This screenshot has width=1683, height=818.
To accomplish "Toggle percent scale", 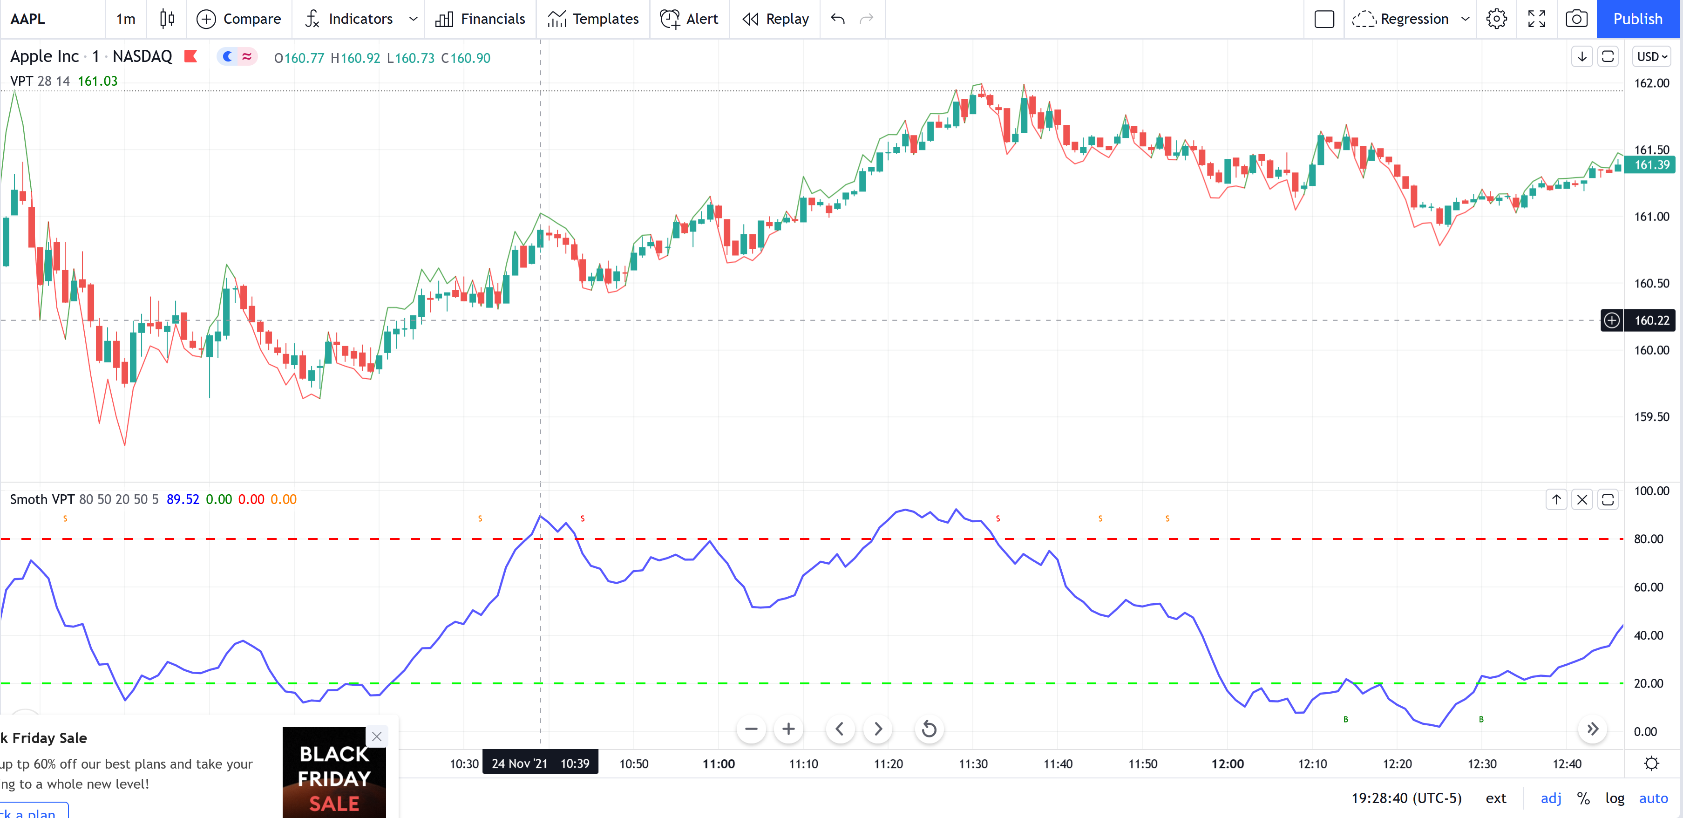I will [x=1583, y=798].
